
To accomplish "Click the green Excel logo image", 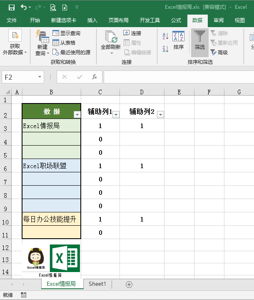I will [65, 258].
